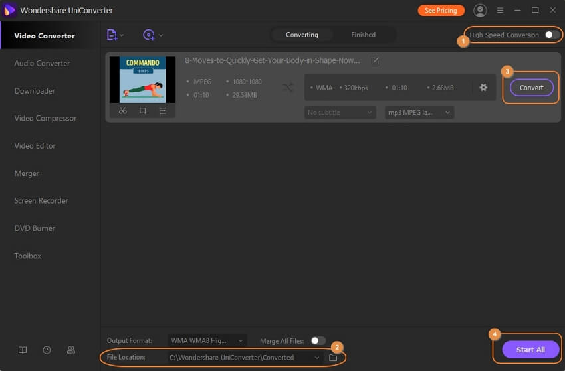Open the mp3 MPEG audio track dropdown
The width and height of the screenshot is (565, 371).
tap(419, 113)
